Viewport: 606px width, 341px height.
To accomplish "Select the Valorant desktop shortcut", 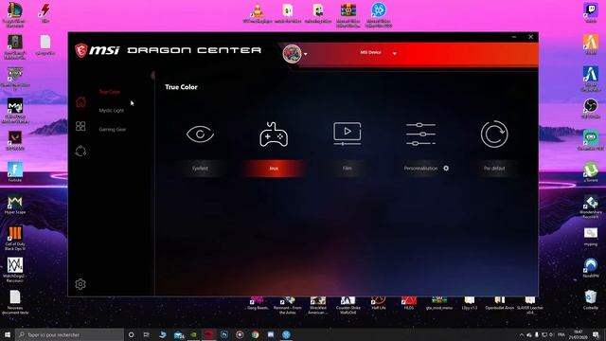I will (x=15, y=140).
